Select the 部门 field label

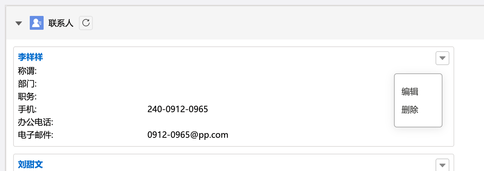(27, 84)
